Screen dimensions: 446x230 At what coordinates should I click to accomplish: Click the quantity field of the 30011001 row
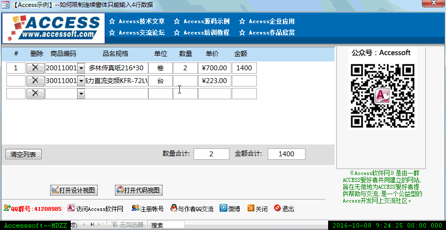185,81
